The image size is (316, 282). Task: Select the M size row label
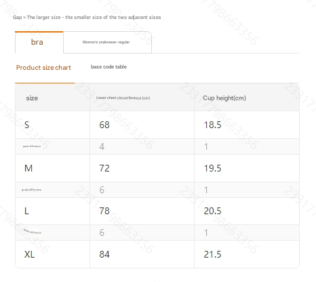(x=28, y=168)
